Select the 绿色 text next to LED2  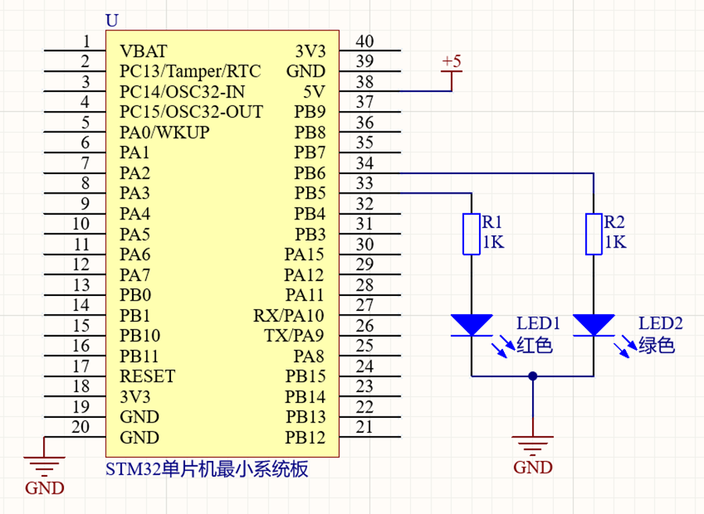coord(657,344)
